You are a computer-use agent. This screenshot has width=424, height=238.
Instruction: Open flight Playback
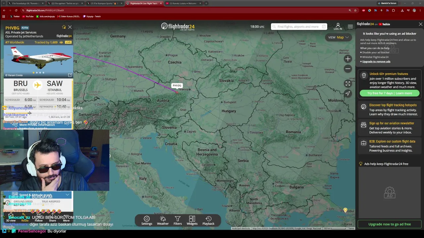(x=208, y=220)
